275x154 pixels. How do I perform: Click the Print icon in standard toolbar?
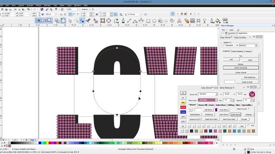10,9
